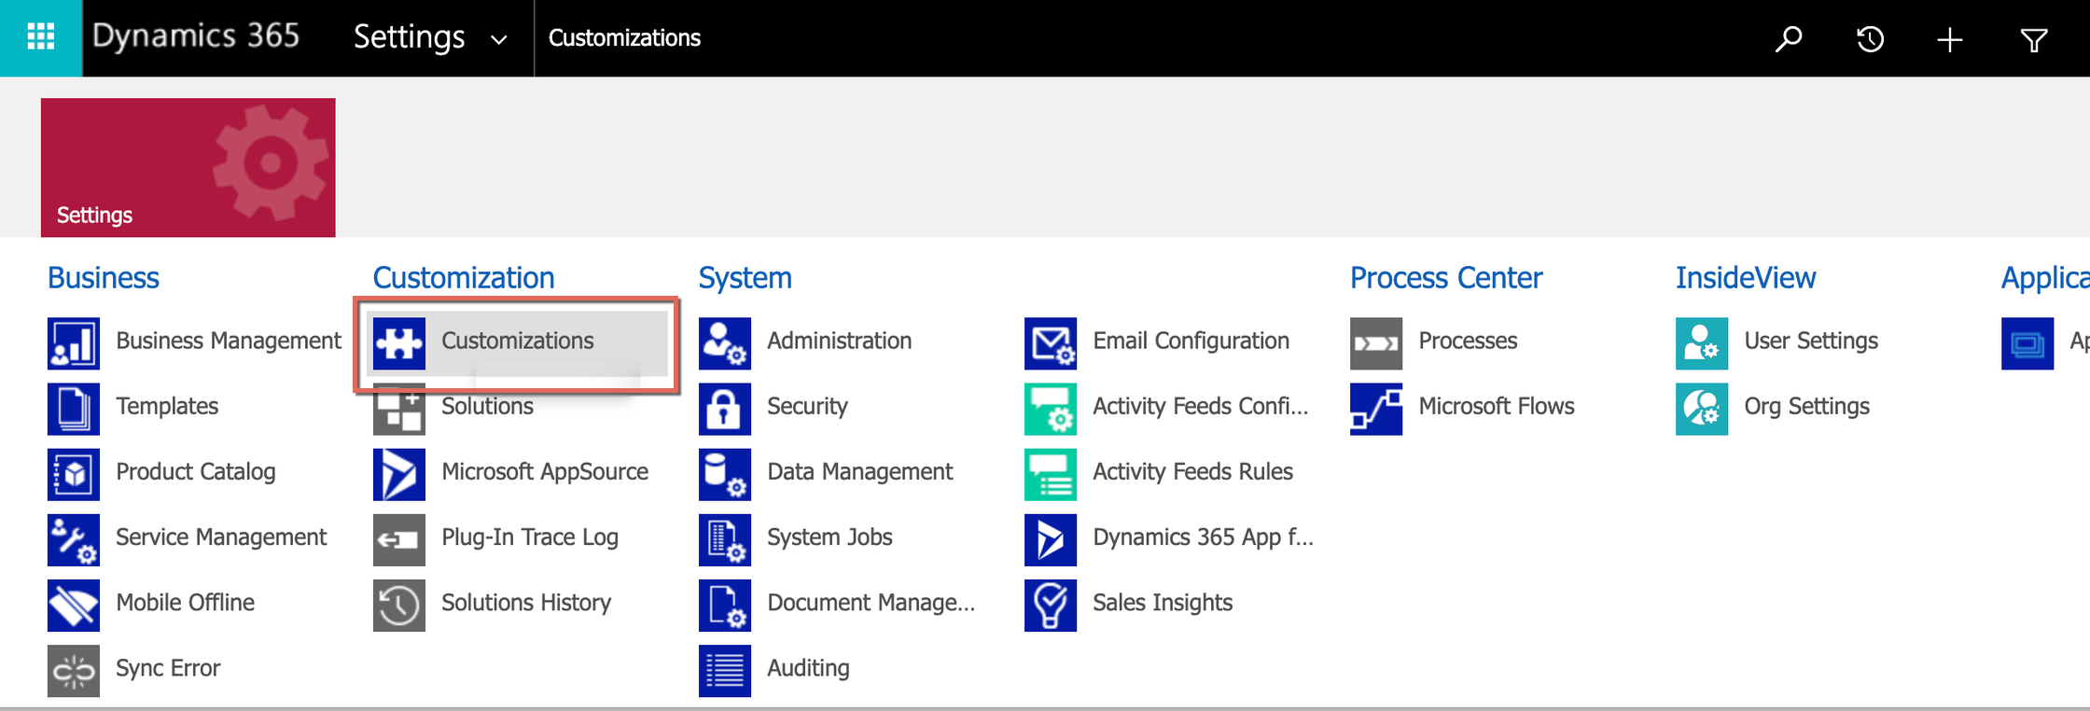Open Processes link
This screenshot has height=711, width=2090.
1468,341
